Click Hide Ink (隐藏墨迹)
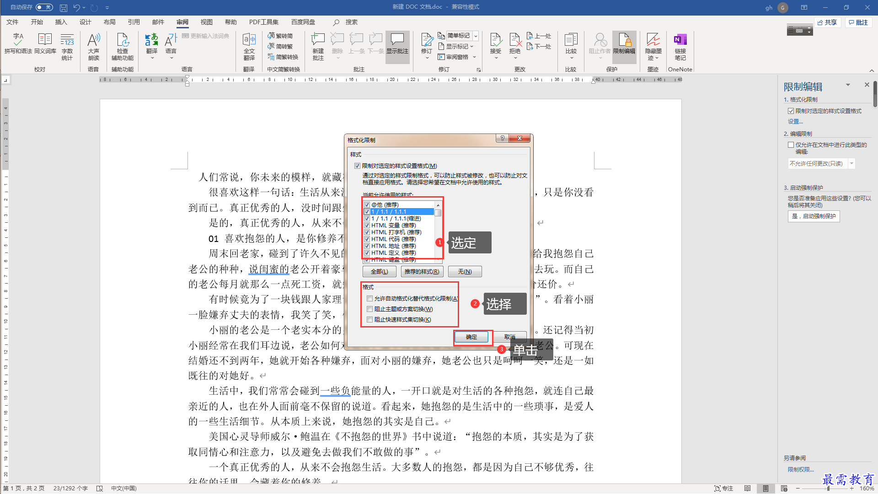The width and height of the screenshot is (878, 494). 653,47
